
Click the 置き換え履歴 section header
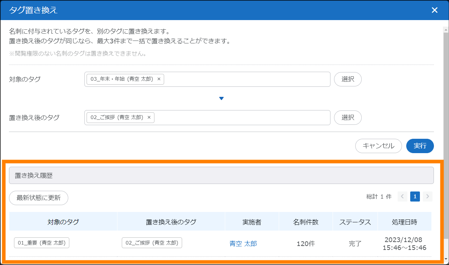(221, 175)
